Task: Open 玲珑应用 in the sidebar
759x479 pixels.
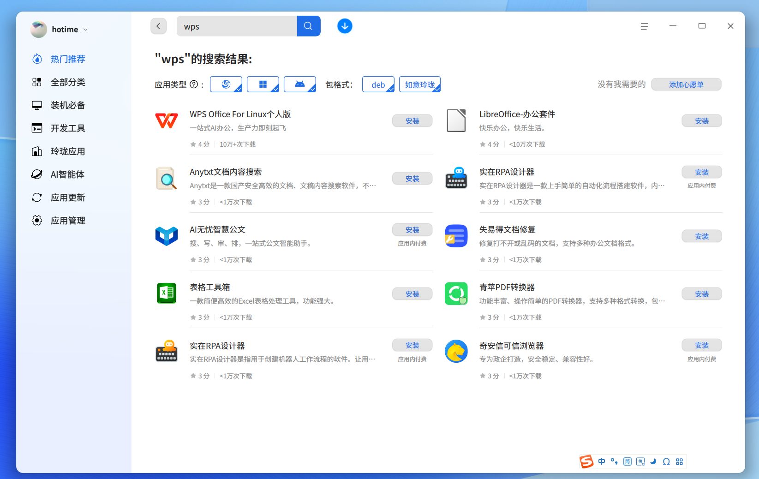Action: coord(68,151)
